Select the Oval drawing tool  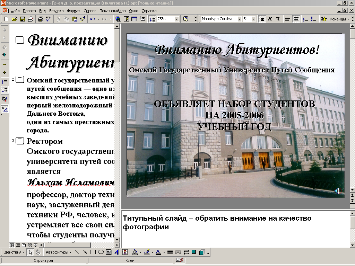coord(101,252)
